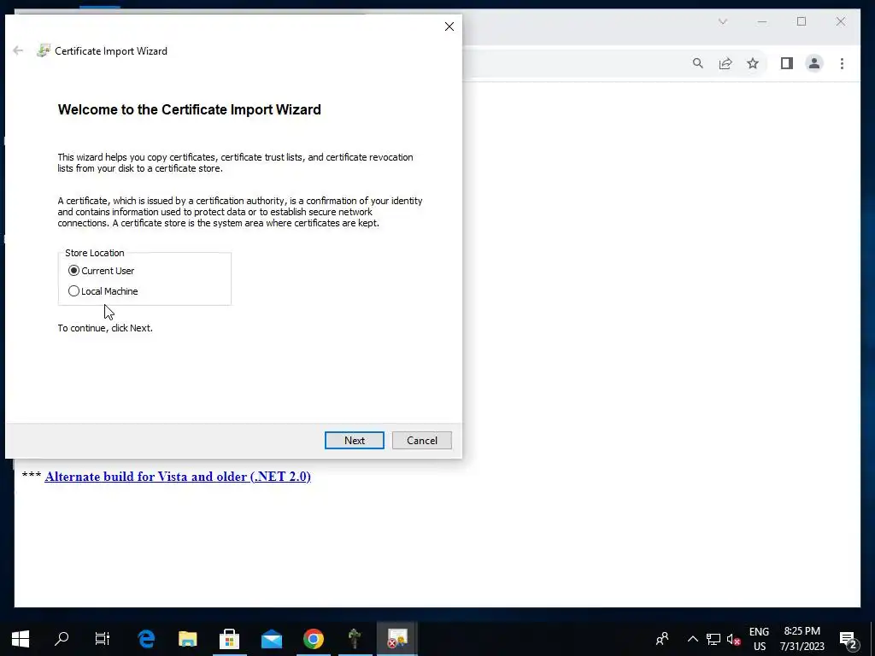The width and height of the screenshot is (875, 656).
Task: Open People icon in system tray
Action: point(662,639)
